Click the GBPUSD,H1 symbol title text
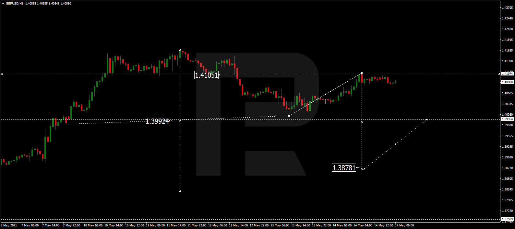The height and width of the screenshot is (229, 515). click(15, 4)
